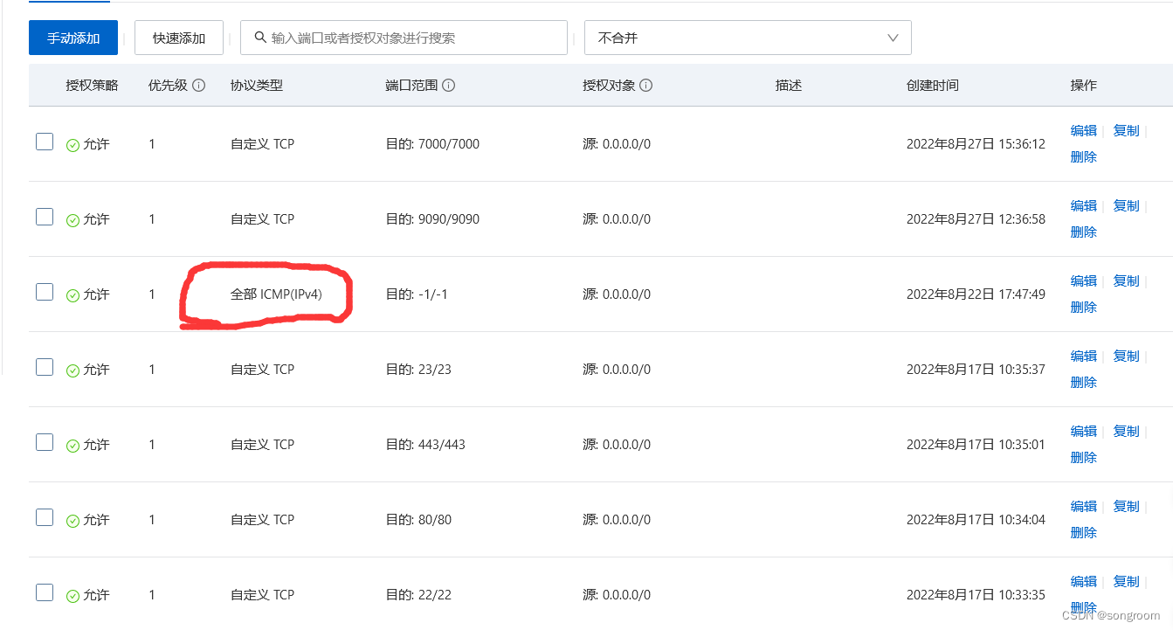Check the box for port 9090/9090 rule
Viewport: 1173px width, 630px height.
(x=45, y=217)
